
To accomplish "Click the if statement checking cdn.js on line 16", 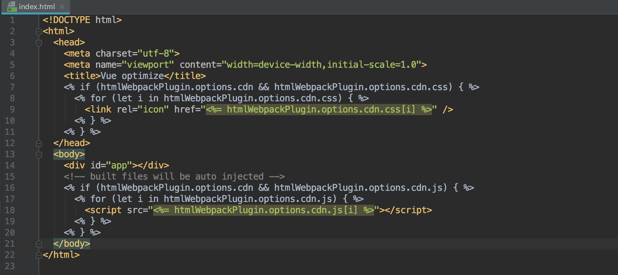I will tap(269, 188).
